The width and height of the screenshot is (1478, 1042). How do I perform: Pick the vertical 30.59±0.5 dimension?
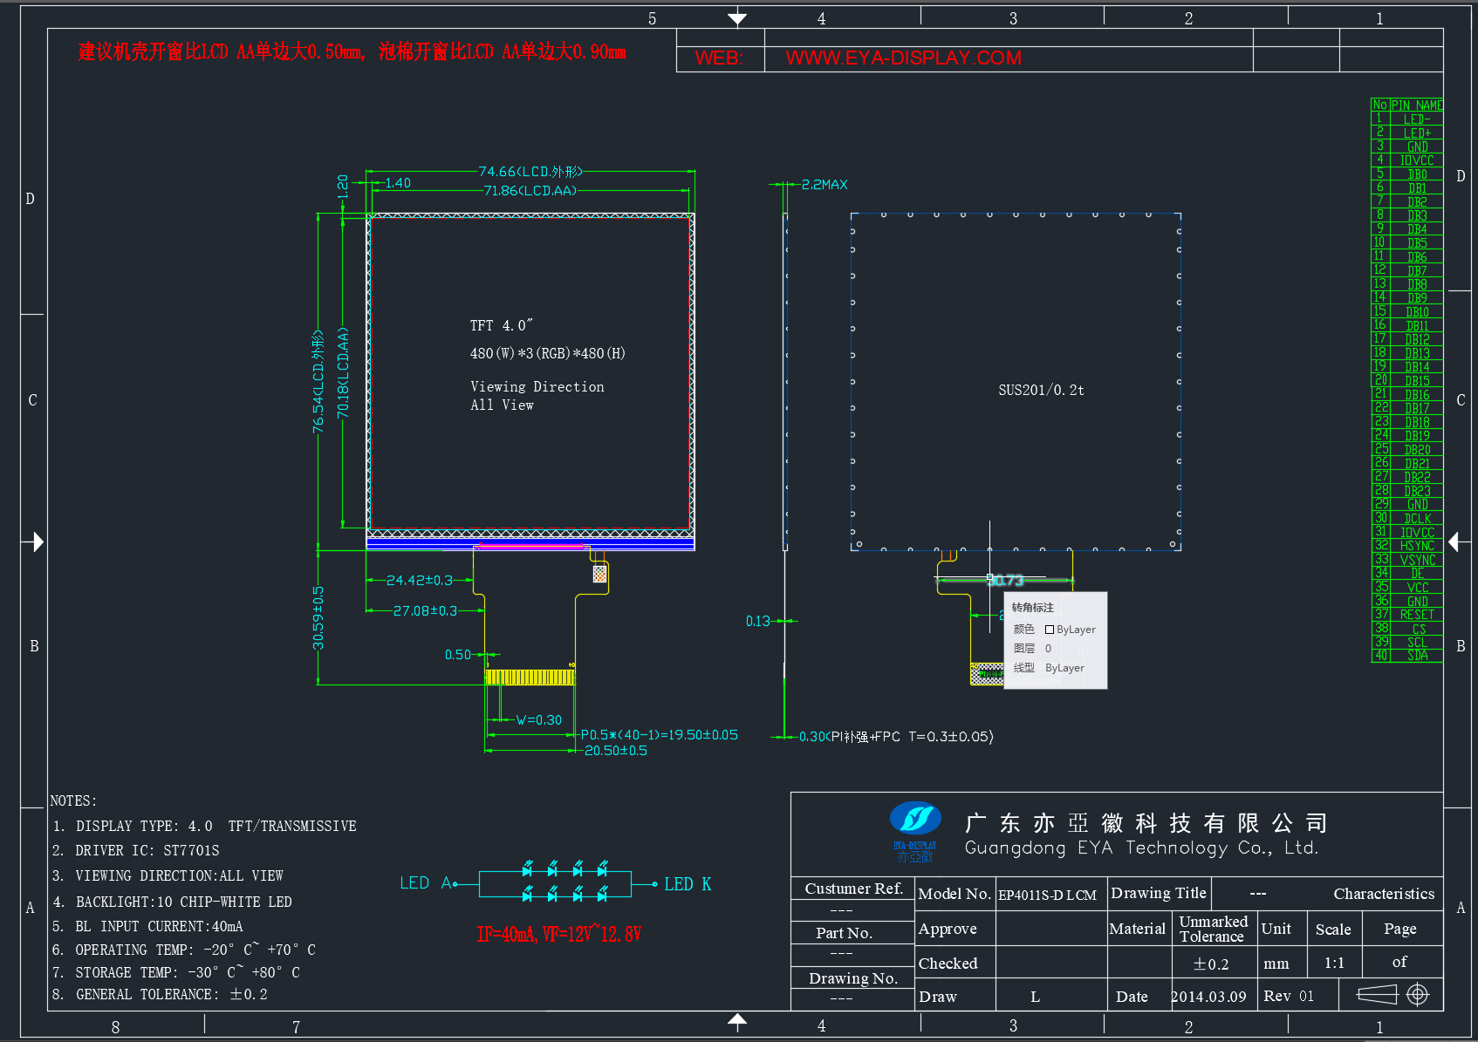pos(318,617)
